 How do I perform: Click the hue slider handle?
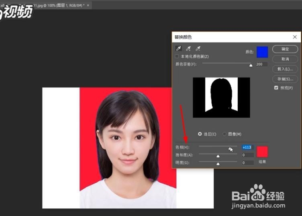[230, 149]
